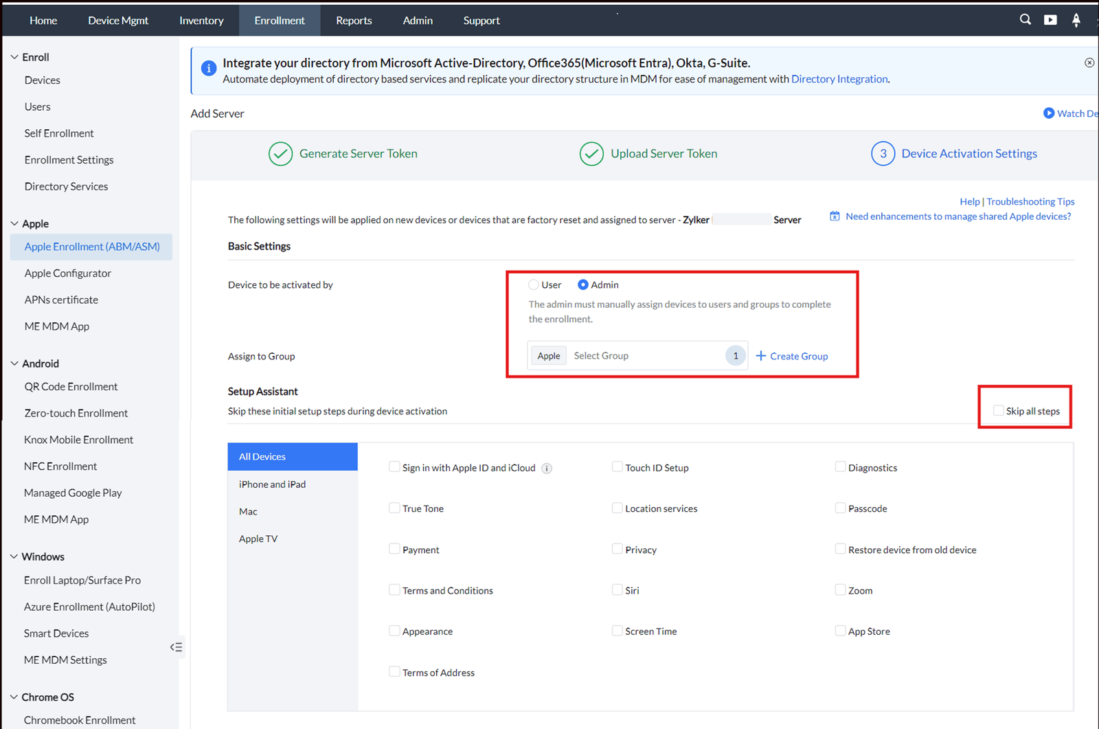Viewport: 1099px width, 729px height.
Task: Select the Admin radio button
Action: click(582, 284)
